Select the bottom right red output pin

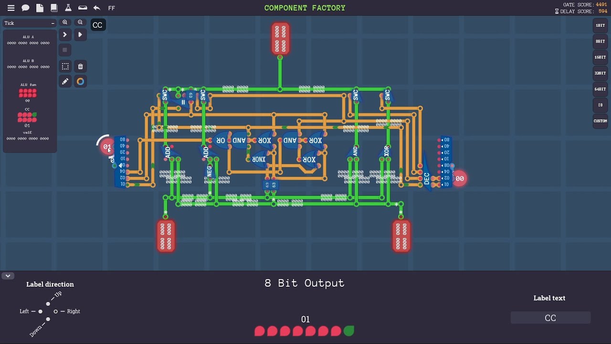401,236
